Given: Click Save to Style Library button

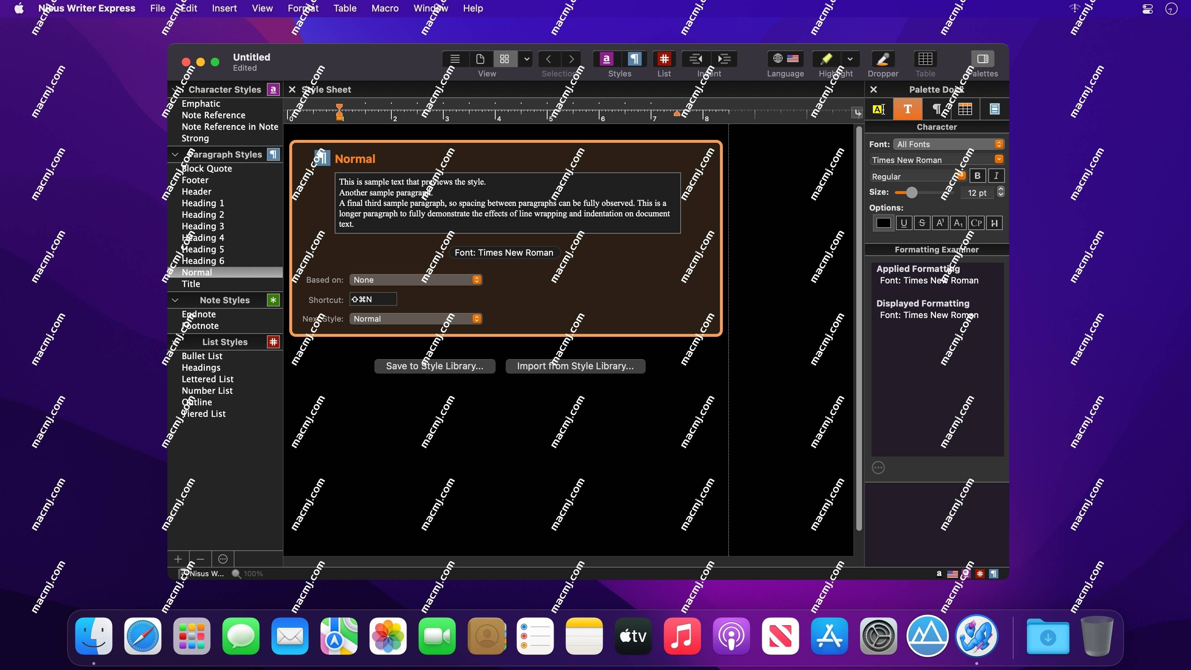Looking at the screenshot, I should [434, 366].
